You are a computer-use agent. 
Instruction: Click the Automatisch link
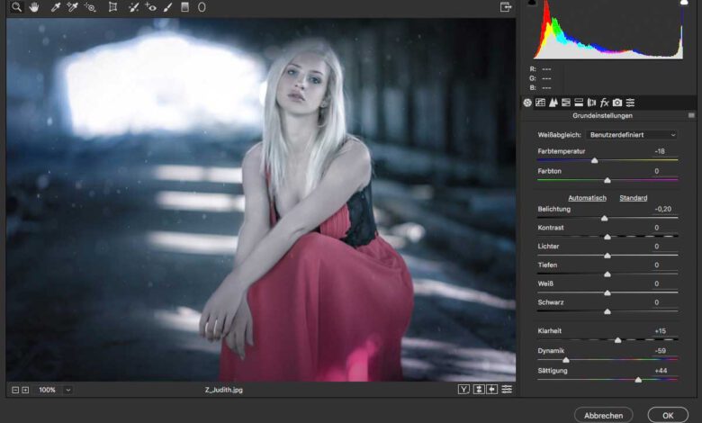(x=587, y=198)
